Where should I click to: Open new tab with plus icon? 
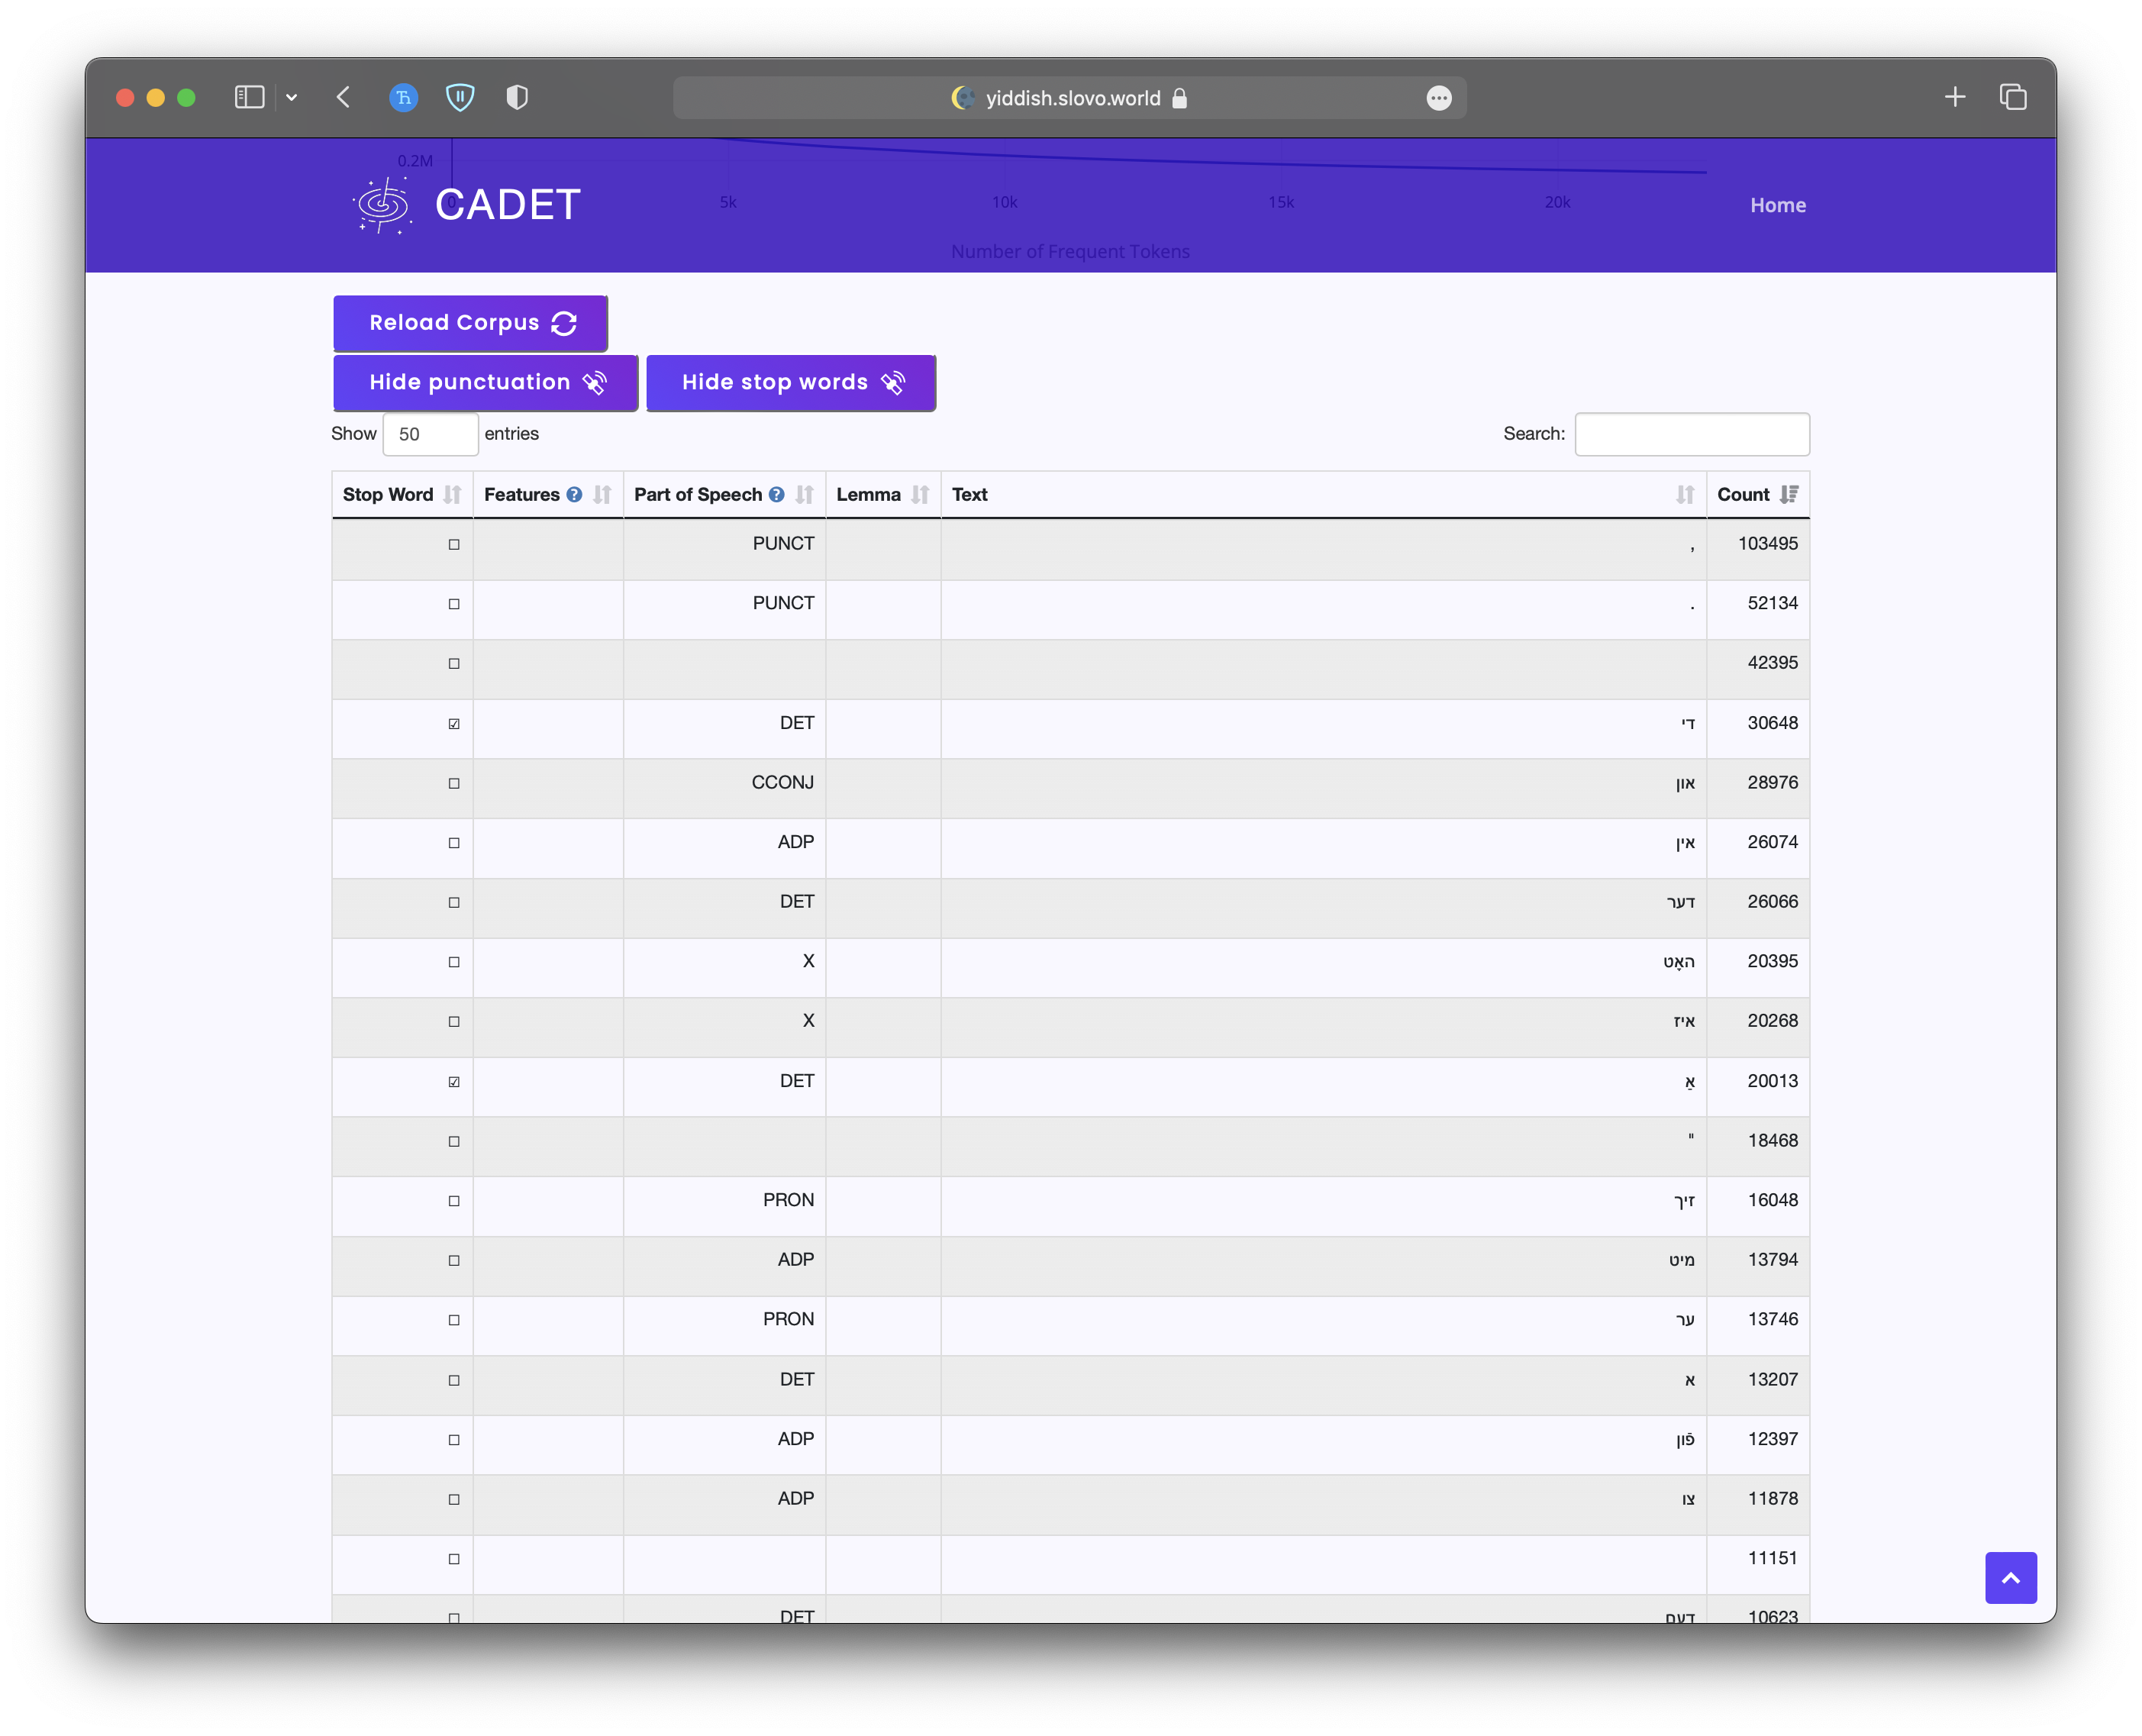1954,97
